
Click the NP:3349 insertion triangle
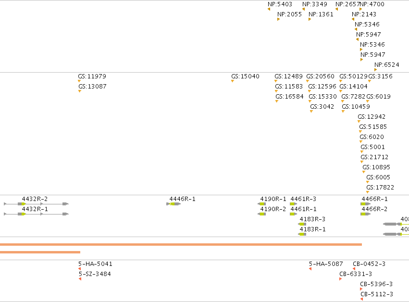[x=304, y=9]
